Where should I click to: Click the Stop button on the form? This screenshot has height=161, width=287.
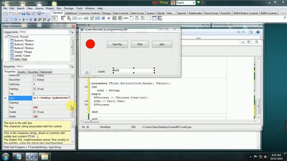click(x=140, y=44)
